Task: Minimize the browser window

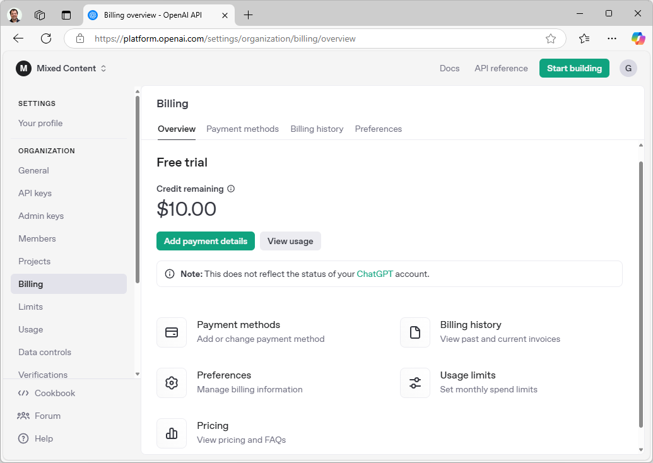Action: [x=580, y=14]
